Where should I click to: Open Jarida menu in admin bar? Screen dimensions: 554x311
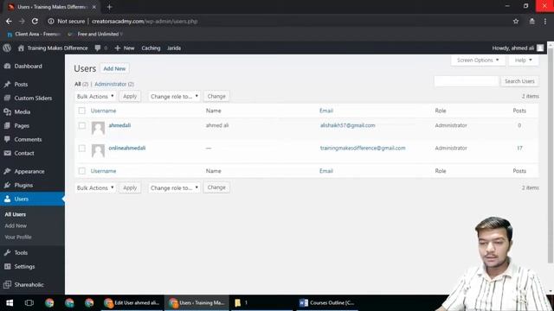174,48
